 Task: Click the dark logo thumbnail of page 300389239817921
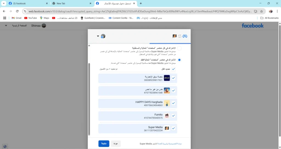(167, 78)
